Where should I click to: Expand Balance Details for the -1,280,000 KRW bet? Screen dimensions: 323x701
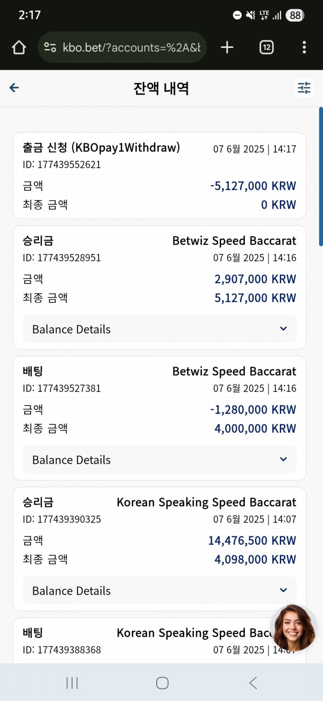click(159, 460)
